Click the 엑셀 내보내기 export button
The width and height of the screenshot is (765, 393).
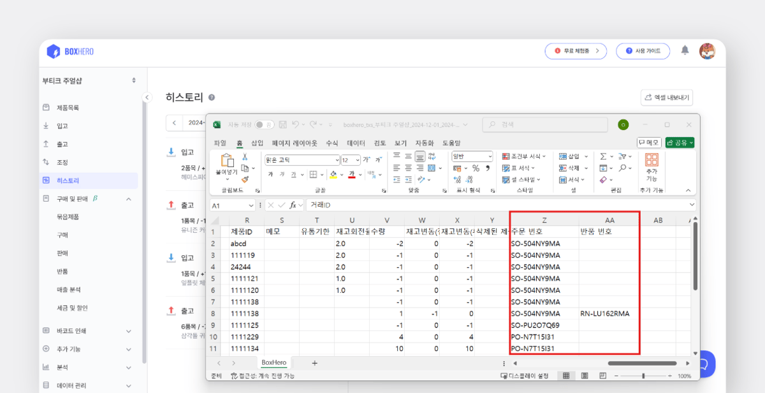(x=666, y=98)
